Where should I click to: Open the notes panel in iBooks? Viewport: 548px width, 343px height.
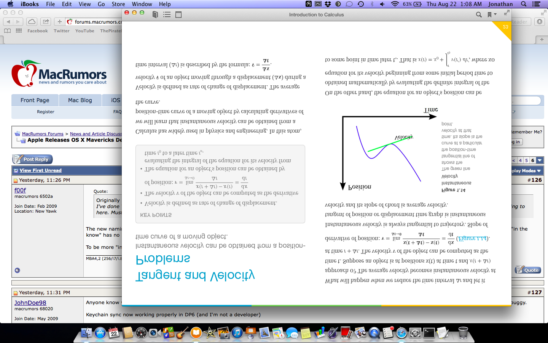(x=178, y=14)
